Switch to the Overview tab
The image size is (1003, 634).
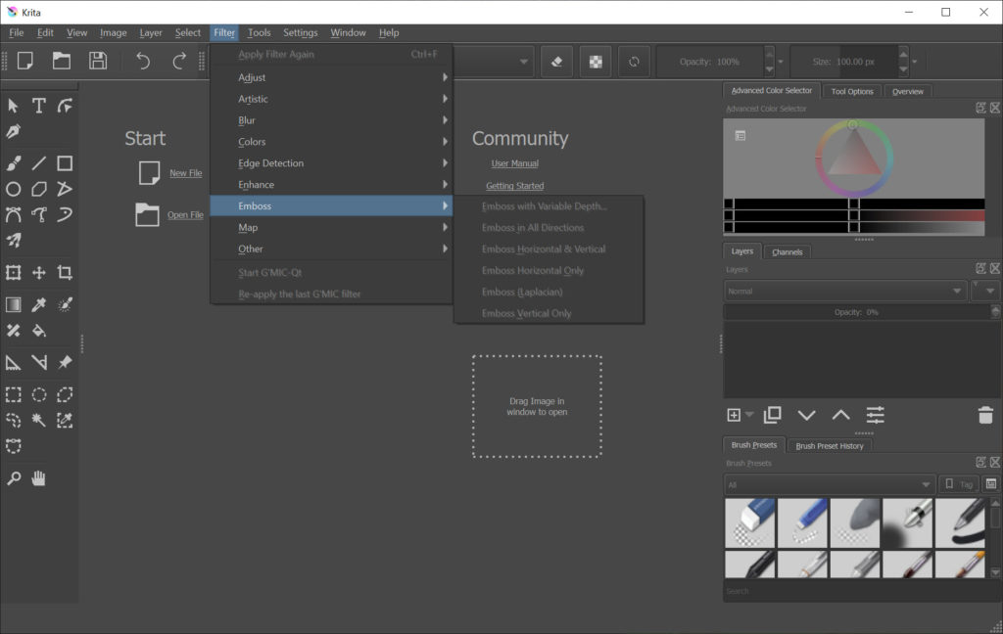pyautogui.click(x=908, y=91)
